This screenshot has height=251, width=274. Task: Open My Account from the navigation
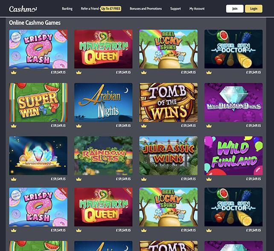tap(197, 9)
